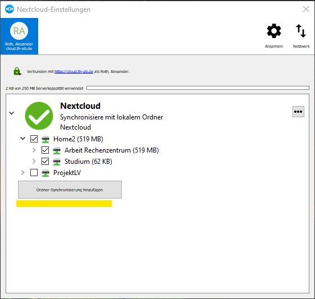This screenshot has height=299, width=315.
Task: Click Ordner-Synchronisierung hinzufügen button
Action: tap(70, 190)
